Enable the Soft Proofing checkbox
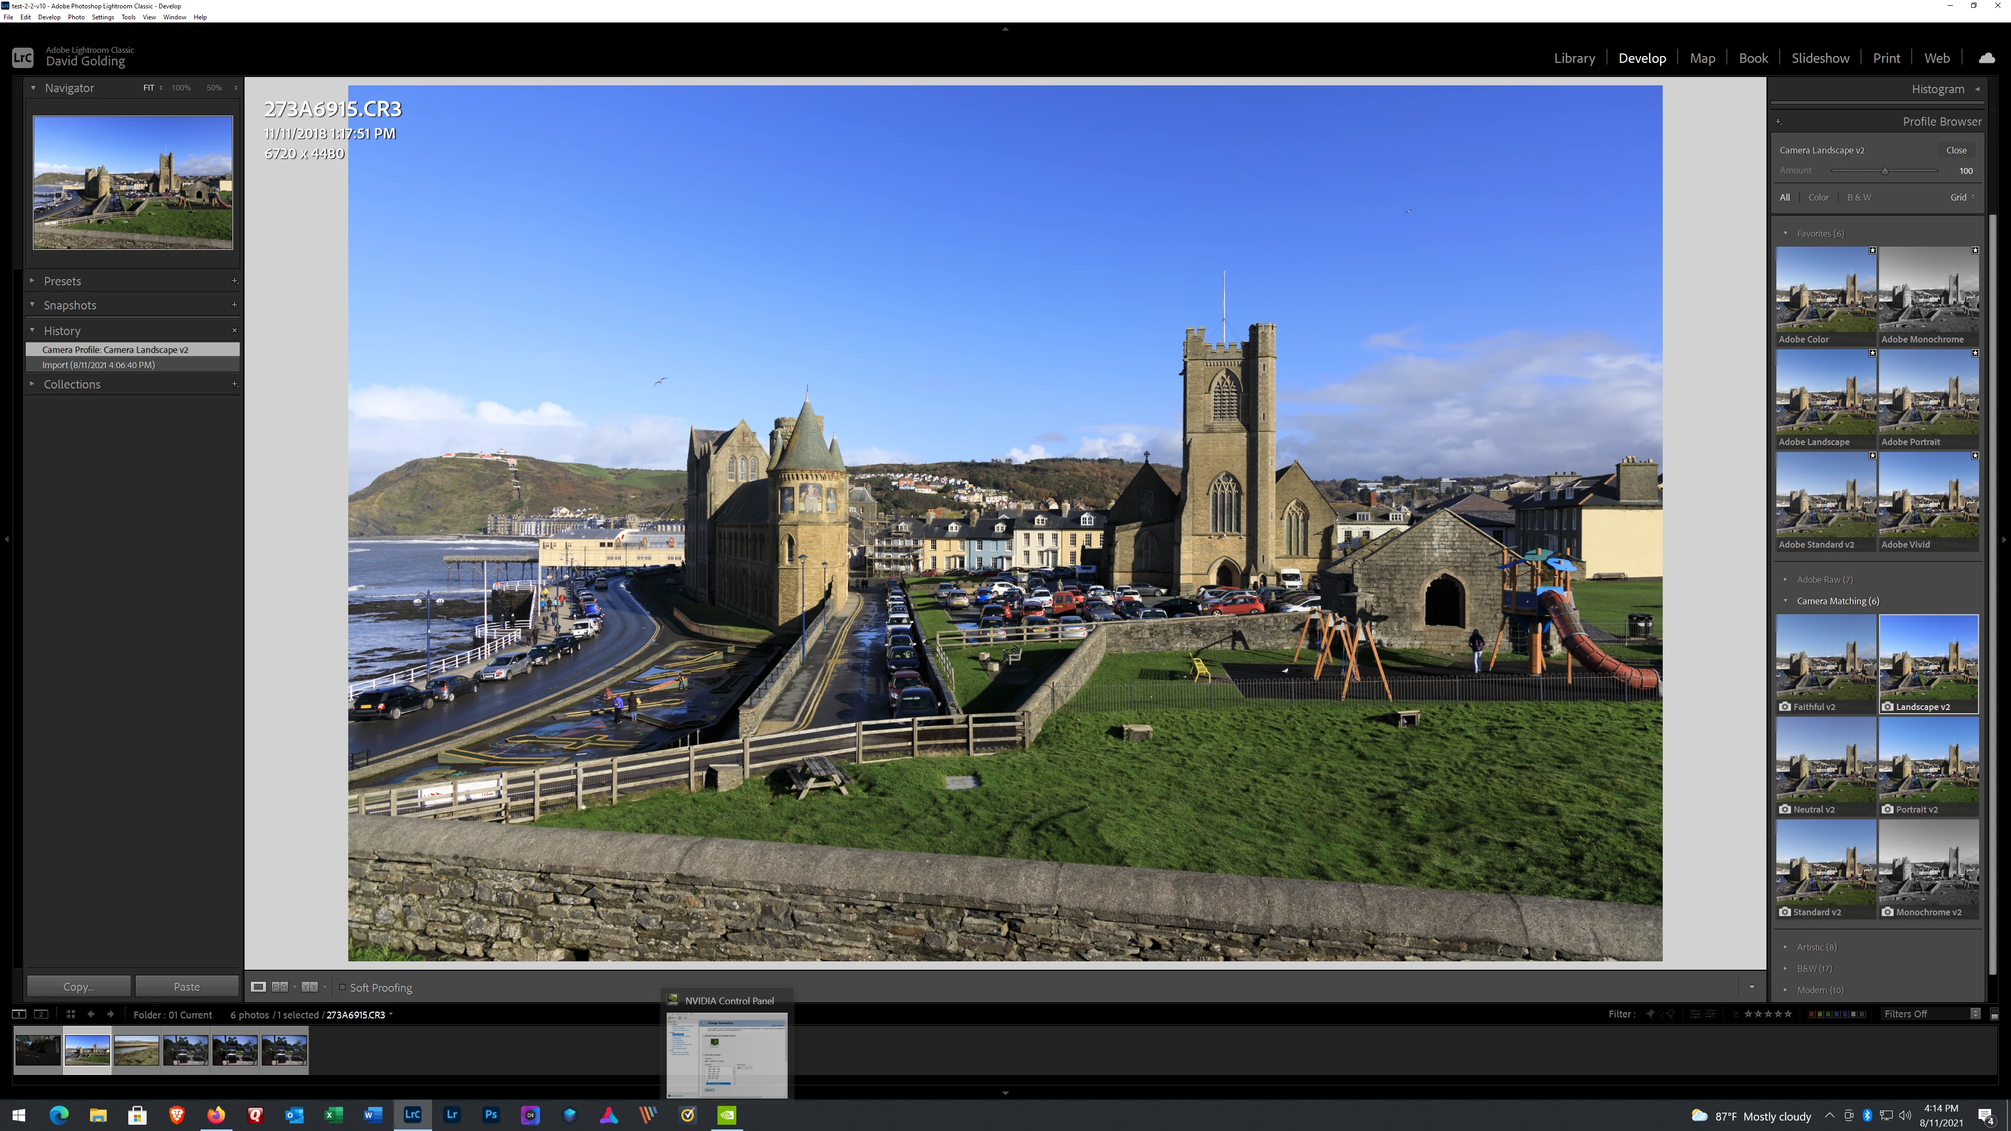This screenshot has height=1131, width=2011. (342, 988)
